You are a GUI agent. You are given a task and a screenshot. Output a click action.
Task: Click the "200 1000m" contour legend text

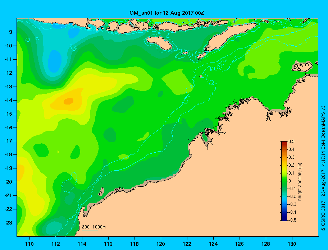click(x=94, y=227)
